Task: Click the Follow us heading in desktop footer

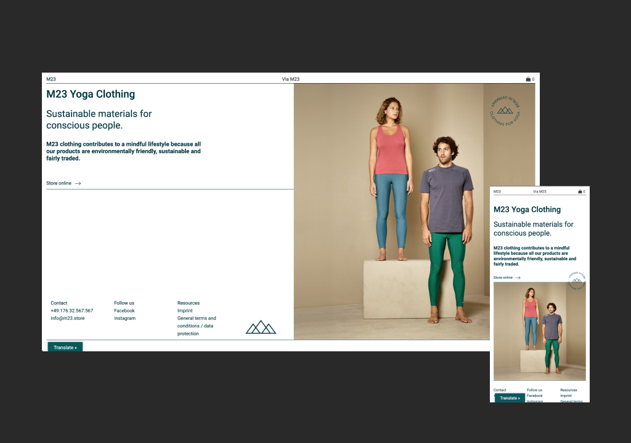Action: [x=124, y=303]
